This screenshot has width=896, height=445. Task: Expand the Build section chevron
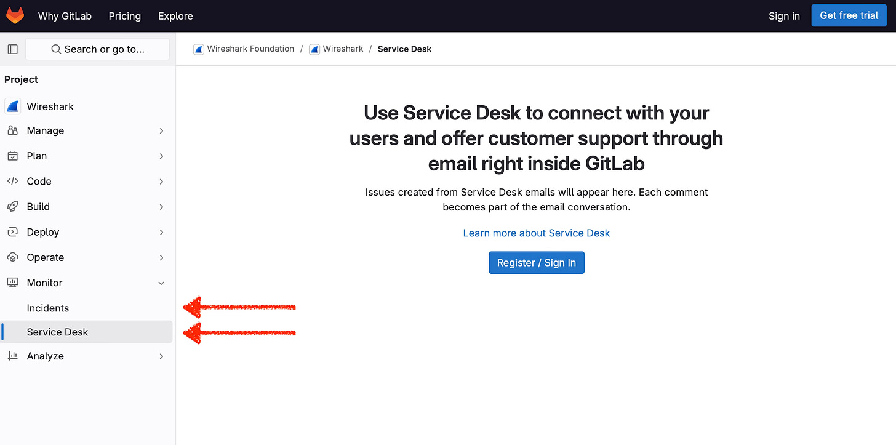pyautogui.click(x=161, y=206)
